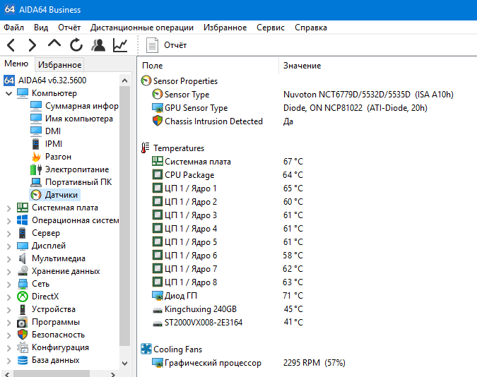Expand the Системная плата node
This screenshot has height=377, width=477.
click(x=8, y=208)
